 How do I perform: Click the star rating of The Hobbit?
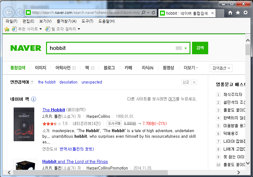[52, 124]
